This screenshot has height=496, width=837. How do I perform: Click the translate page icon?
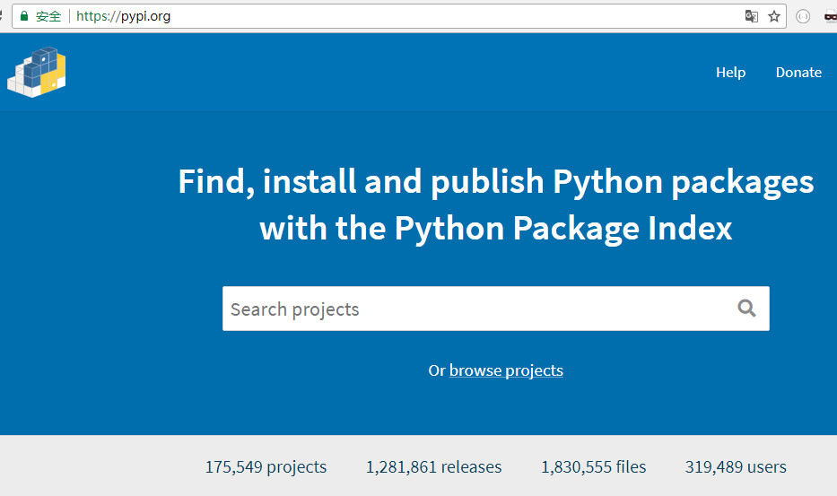(752, 16)
